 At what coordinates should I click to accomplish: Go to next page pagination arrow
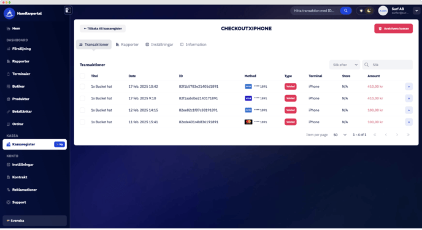(397, 135)
